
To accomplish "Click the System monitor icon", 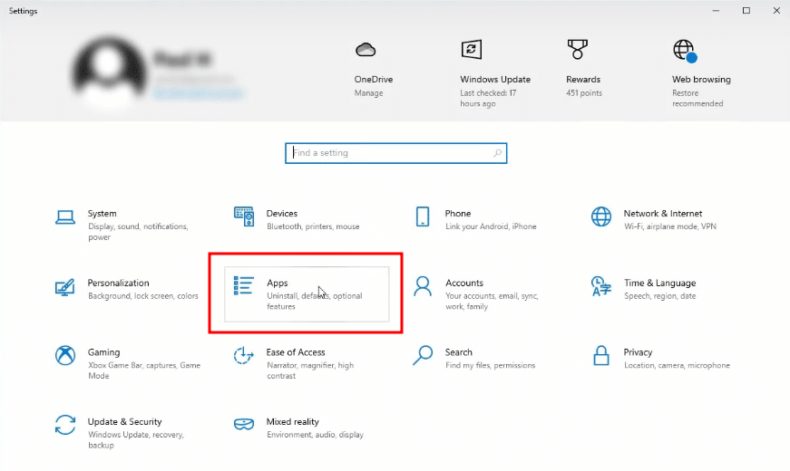I will tap(64, 217).
